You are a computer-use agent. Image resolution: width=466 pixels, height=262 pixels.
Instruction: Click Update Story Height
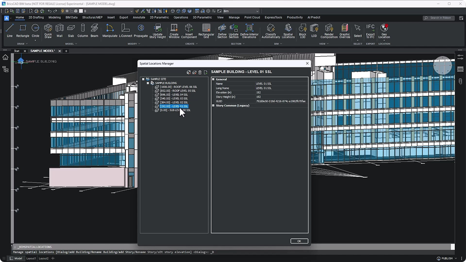click(x=158, y=31)
